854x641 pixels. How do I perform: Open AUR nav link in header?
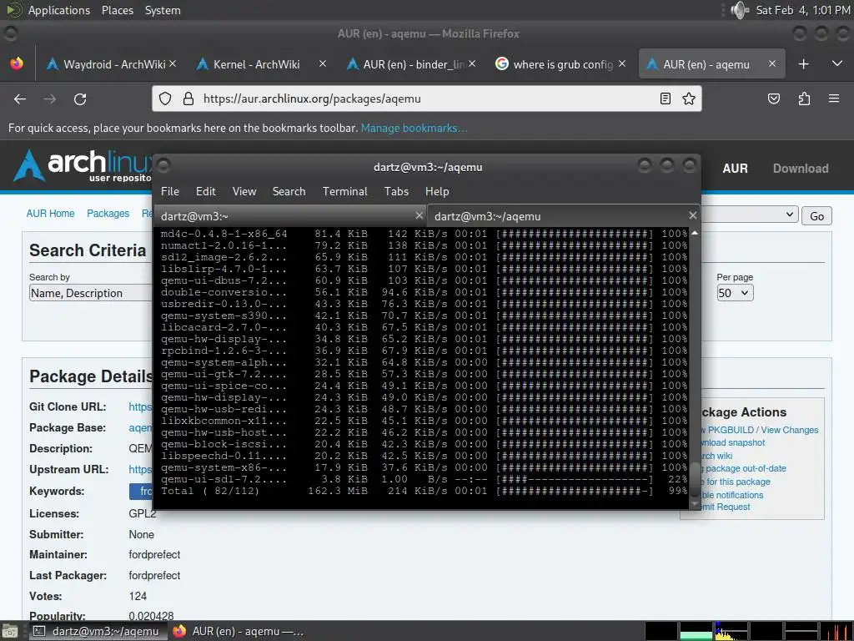[735, 169]
